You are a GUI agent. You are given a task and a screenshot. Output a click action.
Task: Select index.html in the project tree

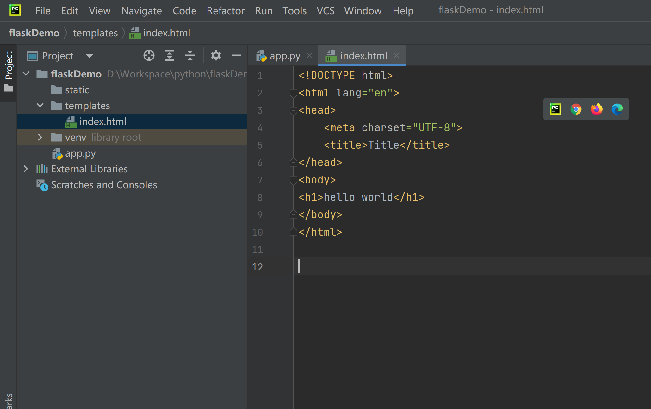[x=132, y=121]
